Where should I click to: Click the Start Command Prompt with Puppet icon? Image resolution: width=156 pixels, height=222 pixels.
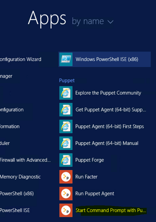coord(66,210)
